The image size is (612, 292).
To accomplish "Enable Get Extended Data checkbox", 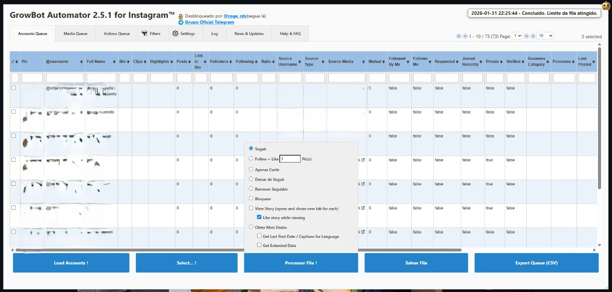I will point(259,245).
